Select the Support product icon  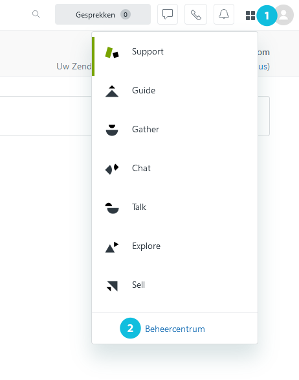coord(112,53)
